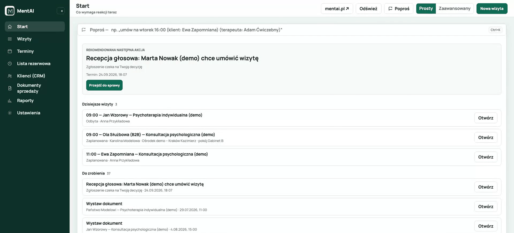The image size is (514, 233).
Task: Open Lista rezerwowa
Action: pyautogui.click(x=35, y=64)
